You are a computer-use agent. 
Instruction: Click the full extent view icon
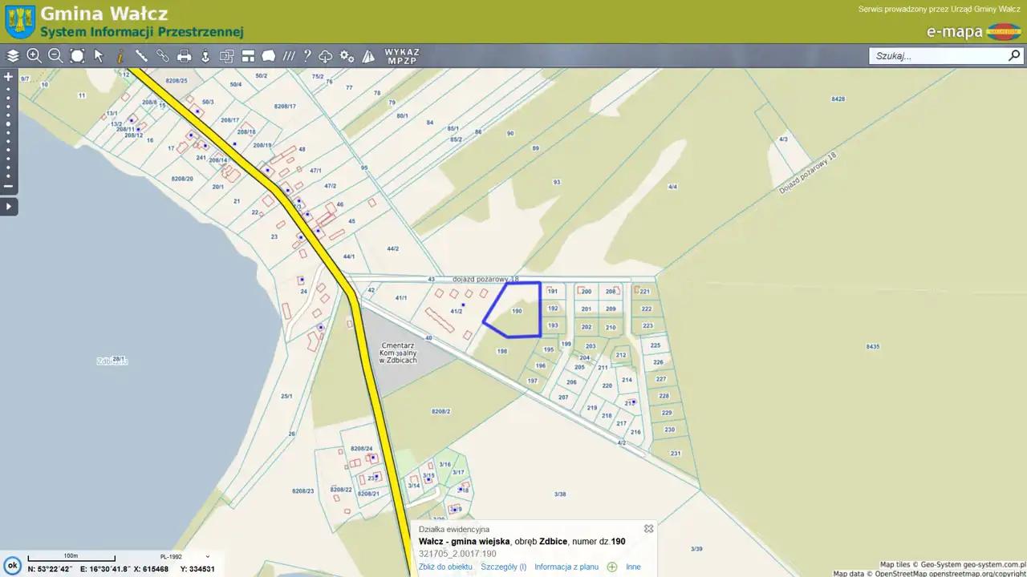(77, 56)
